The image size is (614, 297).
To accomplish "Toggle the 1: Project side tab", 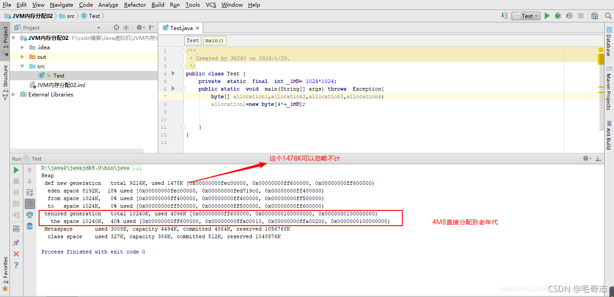I will [x=5, y=40].
